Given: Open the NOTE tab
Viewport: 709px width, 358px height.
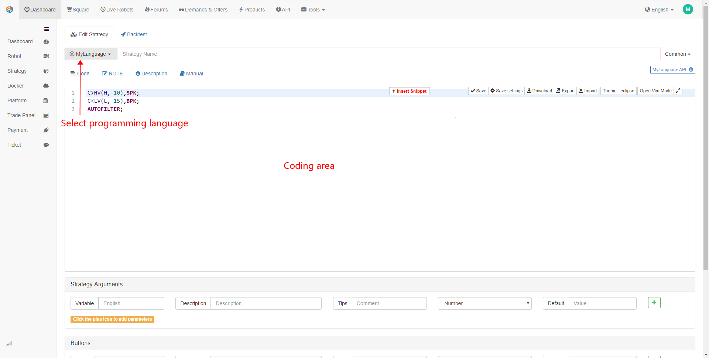Looking at the screenshot, I should pyautogui.click(x=112, y=74).
